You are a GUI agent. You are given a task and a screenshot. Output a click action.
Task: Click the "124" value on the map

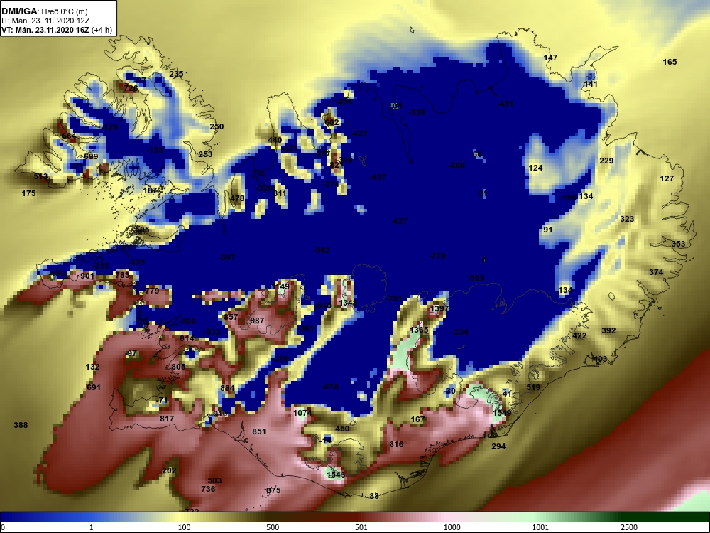(x=535, y=168)
